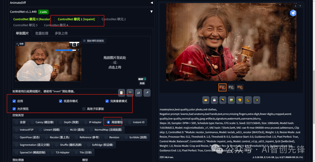Screen dimensions: 315x162
Task: Send image to inpaint palette icon
Action: [240, 100]
